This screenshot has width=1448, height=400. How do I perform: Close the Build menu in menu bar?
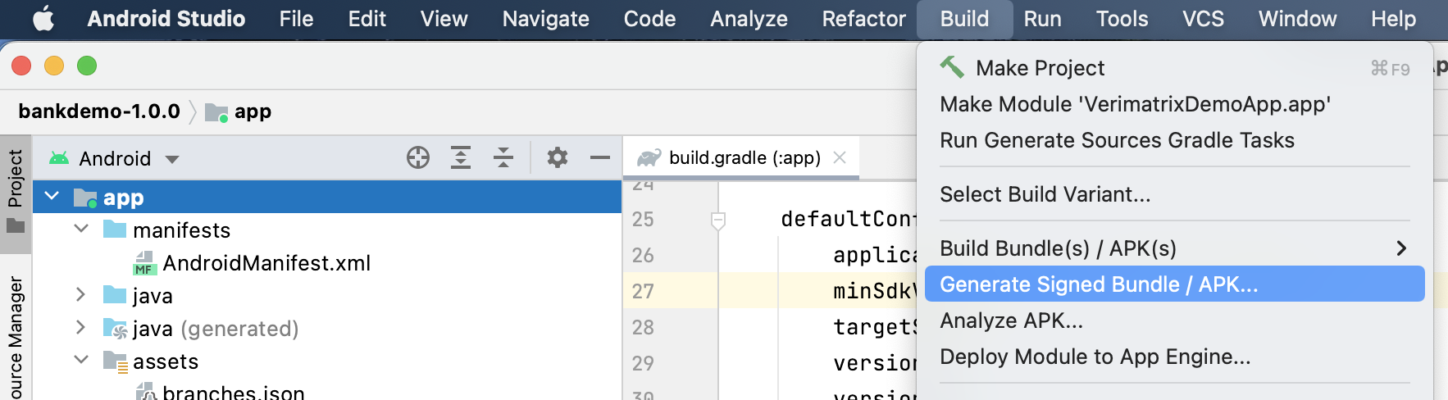click(964, 18)
